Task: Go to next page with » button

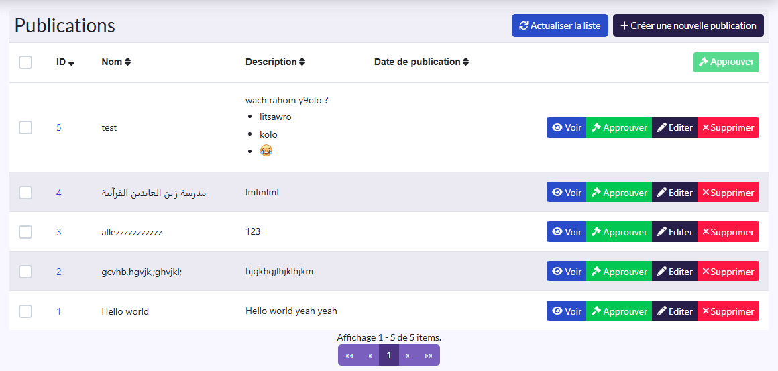Action: coord(408,355)
